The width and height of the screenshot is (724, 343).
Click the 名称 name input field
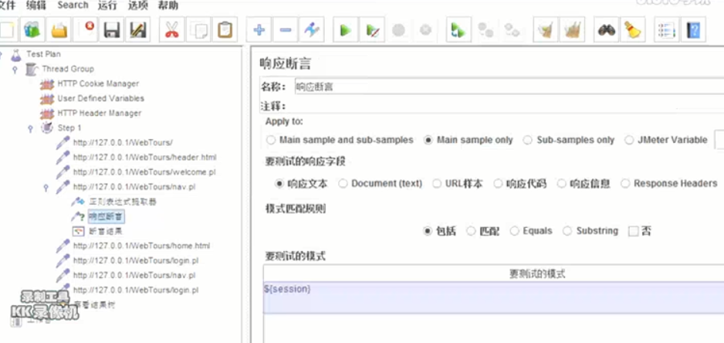[x=509, y=87]
